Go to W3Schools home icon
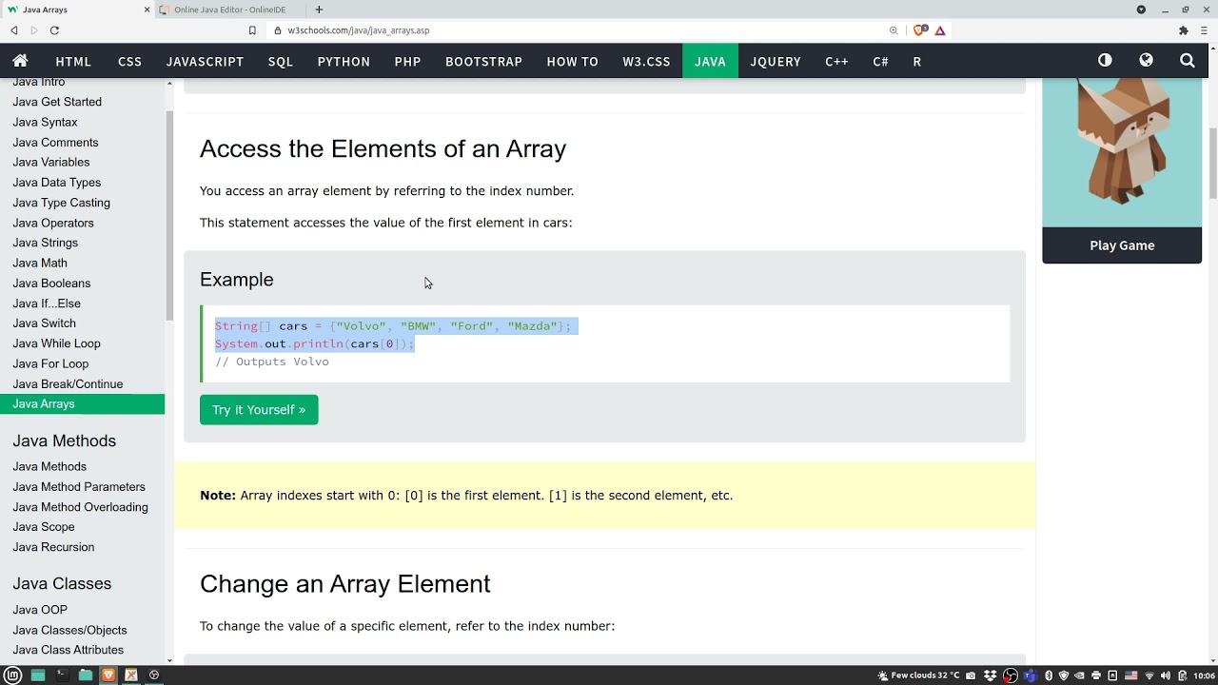This screenshot has width=1218, height=685. tap(20, 61)
